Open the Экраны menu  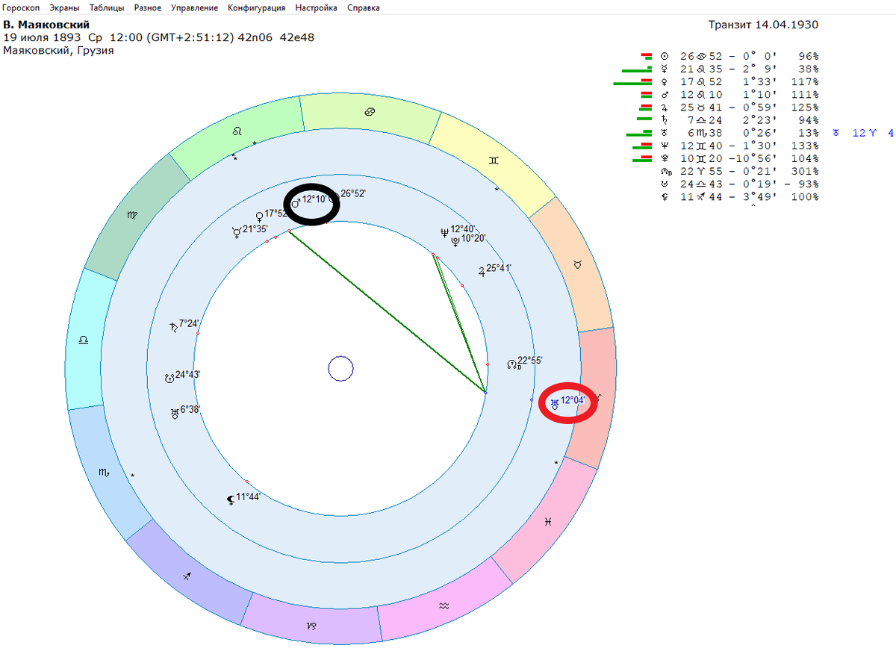pyautogui.click(x=64, y=7)
